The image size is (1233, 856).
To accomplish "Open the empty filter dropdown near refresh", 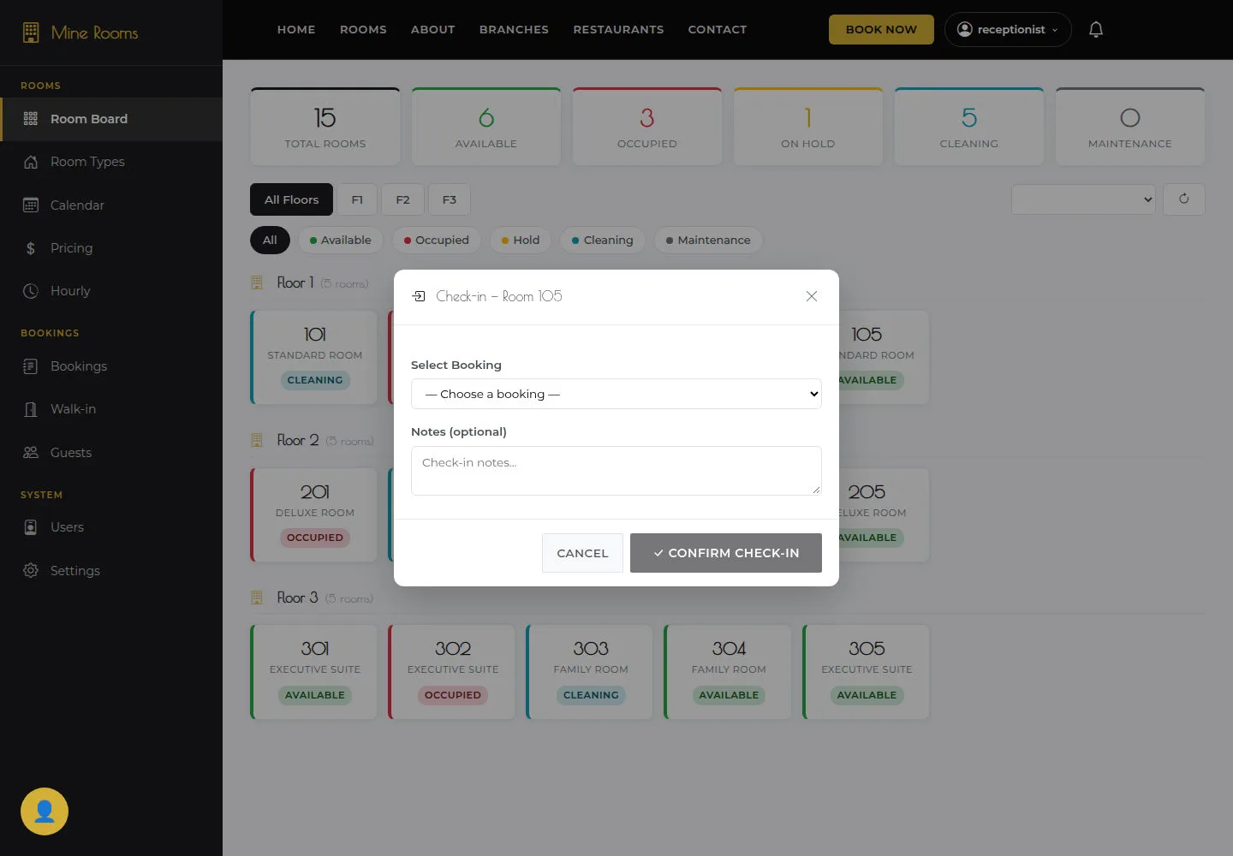I will pyautogui.click(x=1083, y=199).
